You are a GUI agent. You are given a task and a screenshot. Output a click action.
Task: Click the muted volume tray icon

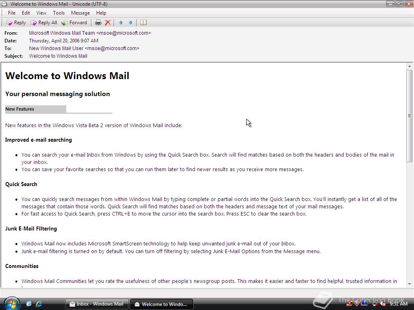point(383,304)
